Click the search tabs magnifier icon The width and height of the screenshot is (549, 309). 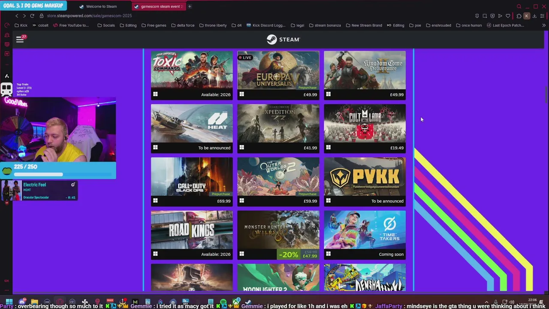coord(519,6)
